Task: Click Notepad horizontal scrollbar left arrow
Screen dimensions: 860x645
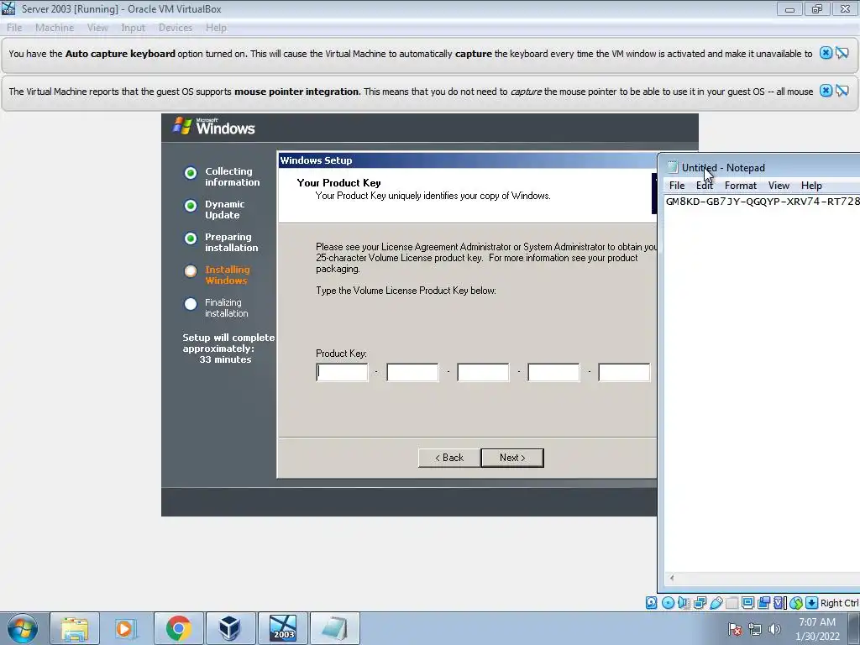Action: click(x=672, y=578)
